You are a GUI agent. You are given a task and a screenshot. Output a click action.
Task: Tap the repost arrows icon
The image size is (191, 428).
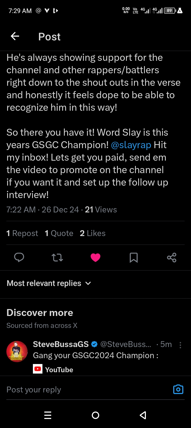point(57,257)
